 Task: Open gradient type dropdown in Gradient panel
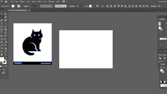tap(163, 24)
